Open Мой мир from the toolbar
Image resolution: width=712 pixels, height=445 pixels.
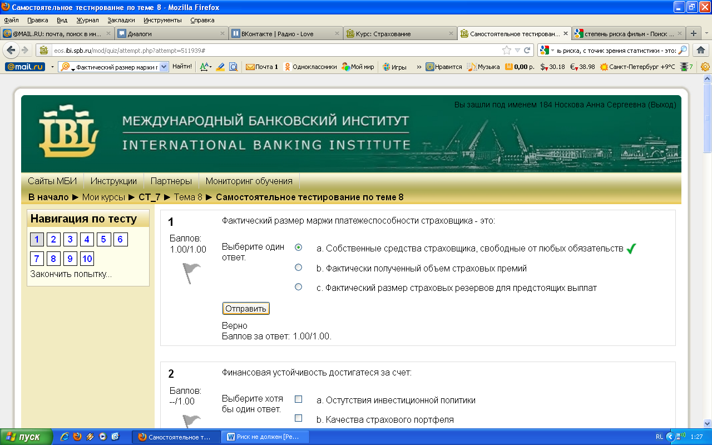coord(358,67)
